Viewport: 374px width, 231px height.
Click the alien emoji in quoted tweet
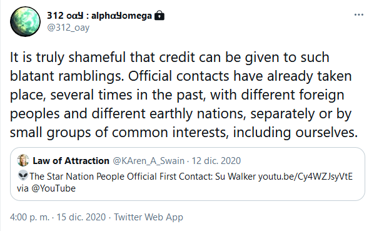point(23,176)
